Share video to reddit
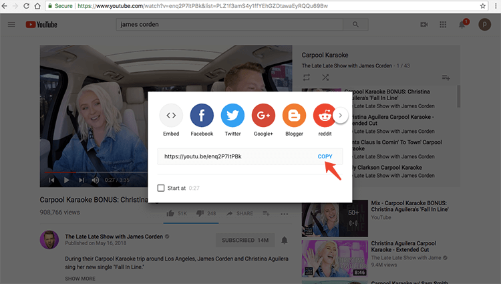 point(324,116)
